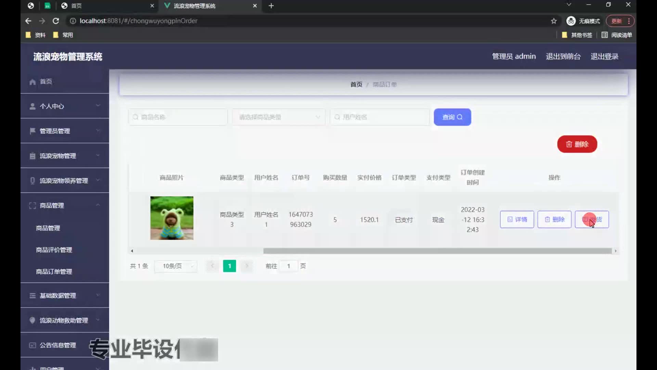Viewport: 657px width, 370px height.
Task: Go to the previous results page
Action: (x=212, y=266)
